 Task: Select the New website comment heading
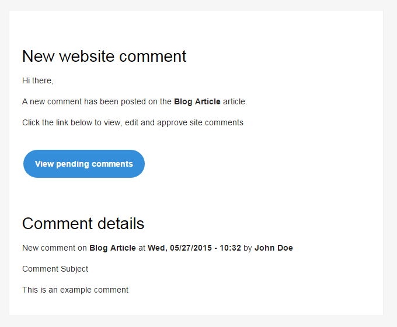(x=105, y=56)
